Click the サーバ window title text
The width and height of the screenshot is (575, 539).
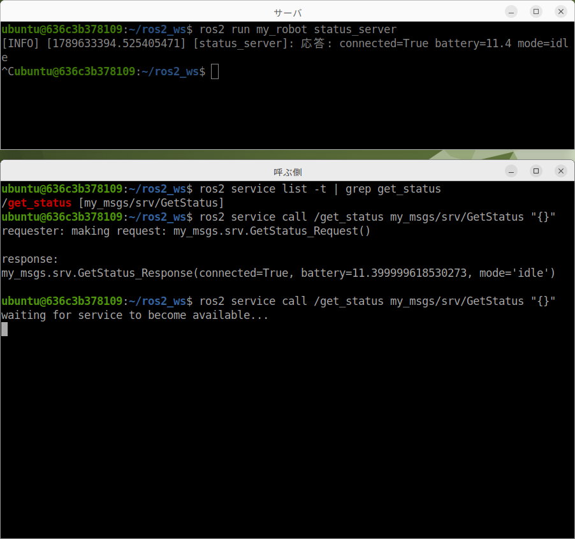(x=287, y=13)
